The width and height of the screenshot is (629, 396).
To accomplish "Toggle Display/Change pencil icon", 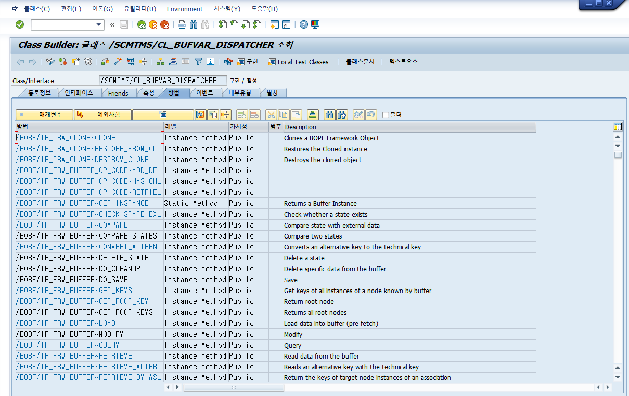I will [x=50, y=61].
